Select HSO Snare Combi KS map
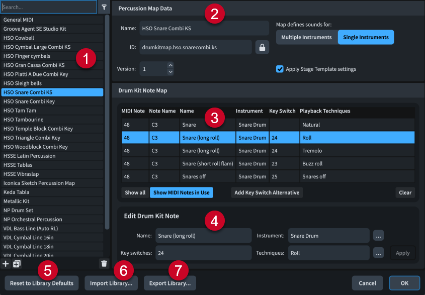Screen dimensions: 425x295 tap(52, 92)
